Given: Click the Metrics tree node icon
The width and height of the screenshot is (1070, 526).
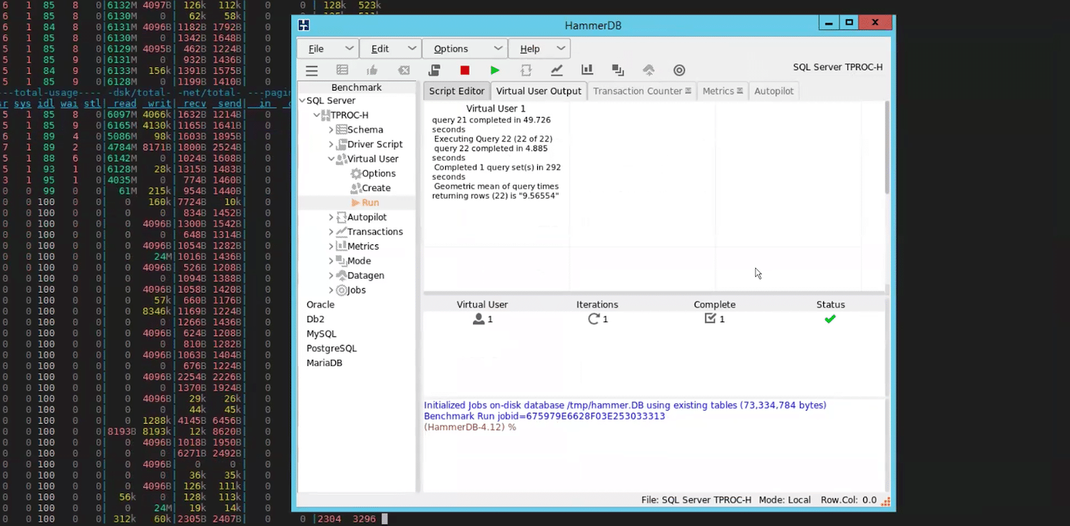Looking at the screenshot, I should (x=341, y=247).
